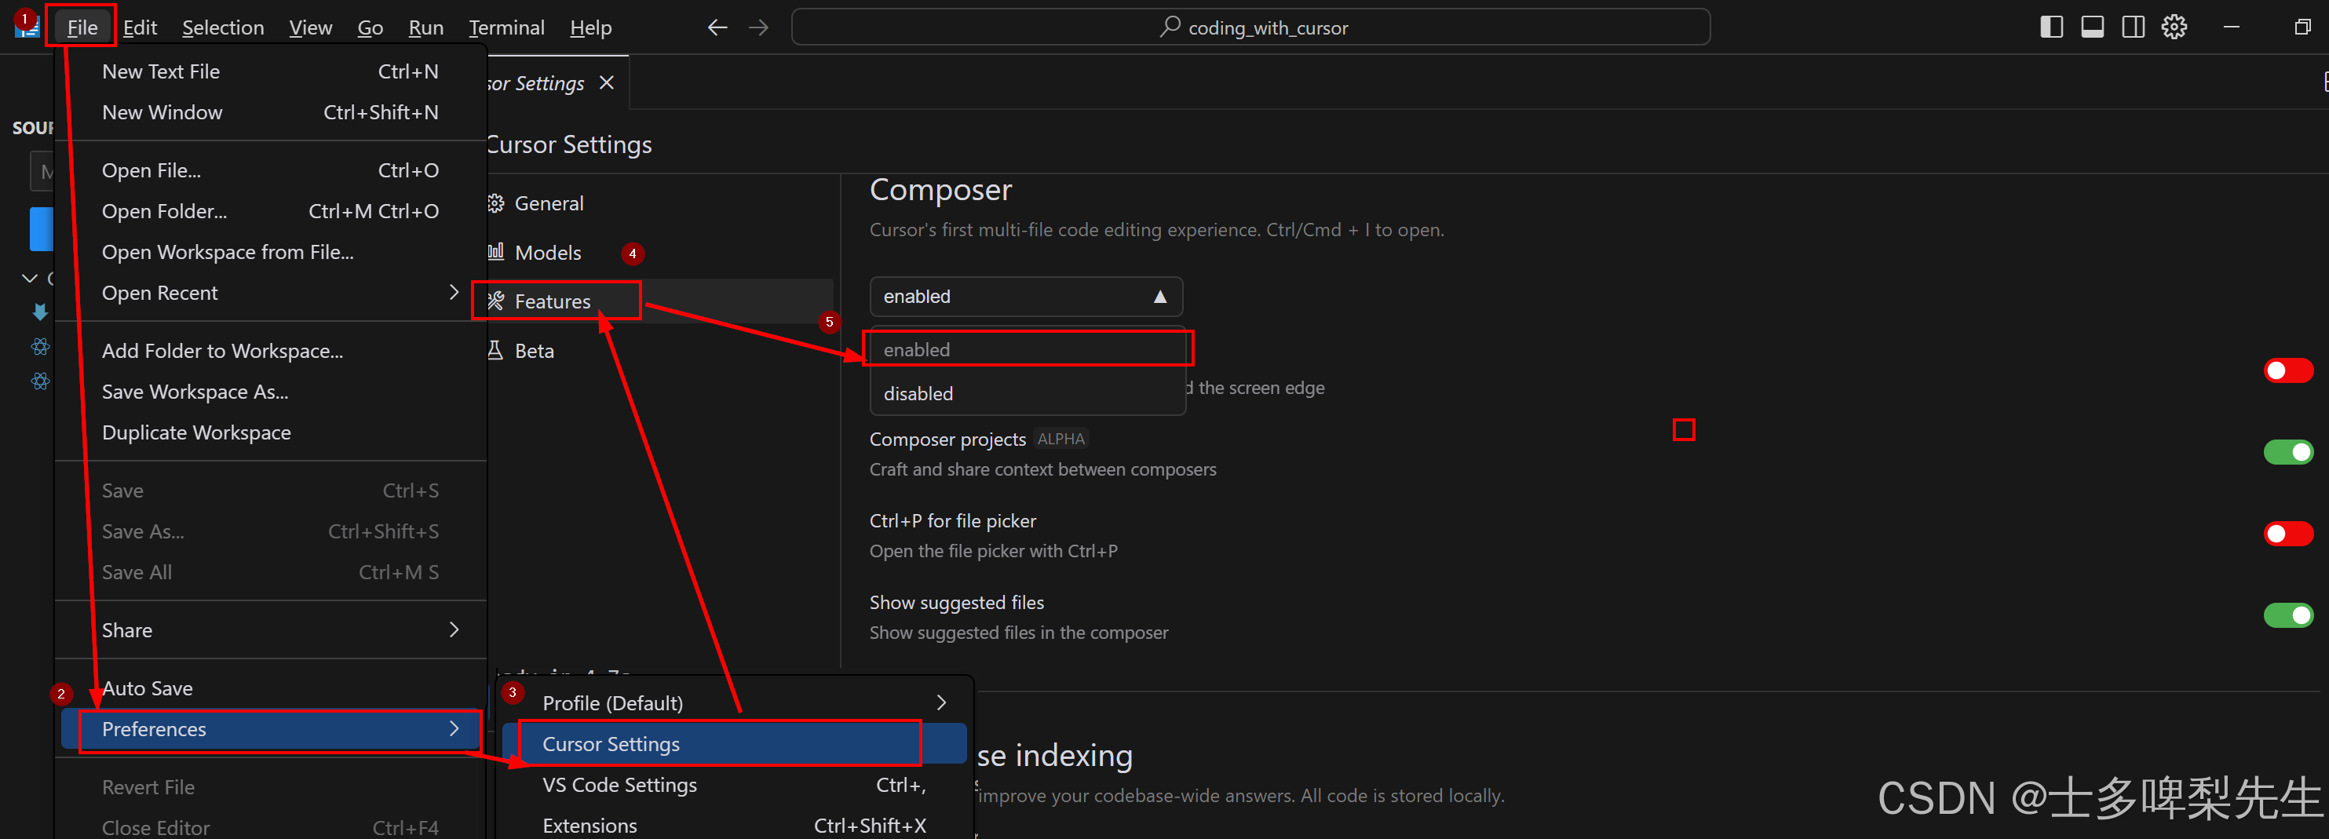Viewport: 2329px width, 839px height.
Task: Choose Save Workspace As...
Action: click(x=270, y=392)
